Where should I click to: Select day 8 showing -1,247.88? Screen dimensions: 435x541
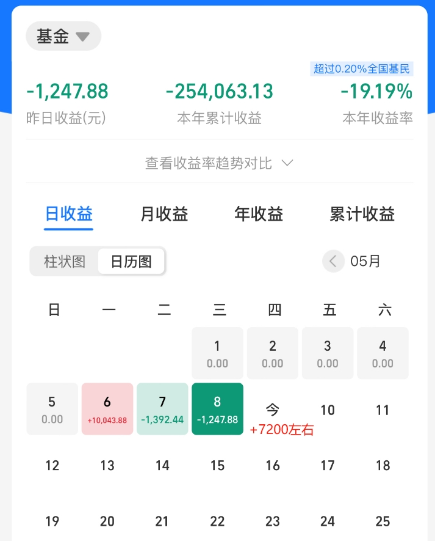(217, 409)
